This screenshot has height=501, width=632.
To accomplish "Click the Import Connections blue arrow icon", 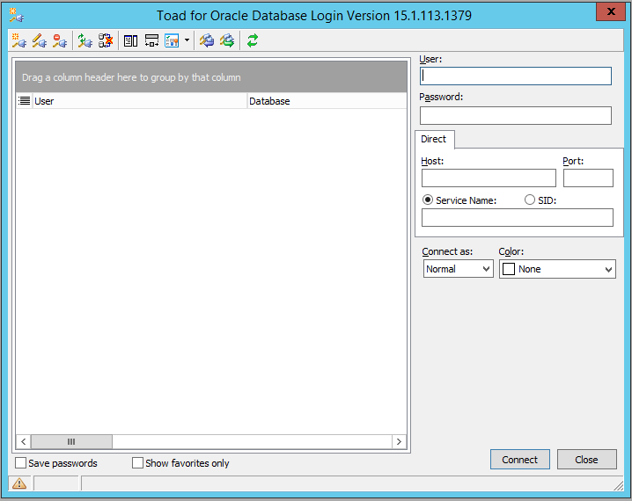I will coord(207,40).
